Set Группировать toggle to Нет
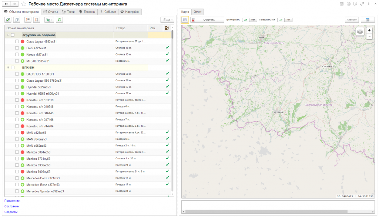The width and height of the screenshot is (379, 217). [x=253, y=20]
